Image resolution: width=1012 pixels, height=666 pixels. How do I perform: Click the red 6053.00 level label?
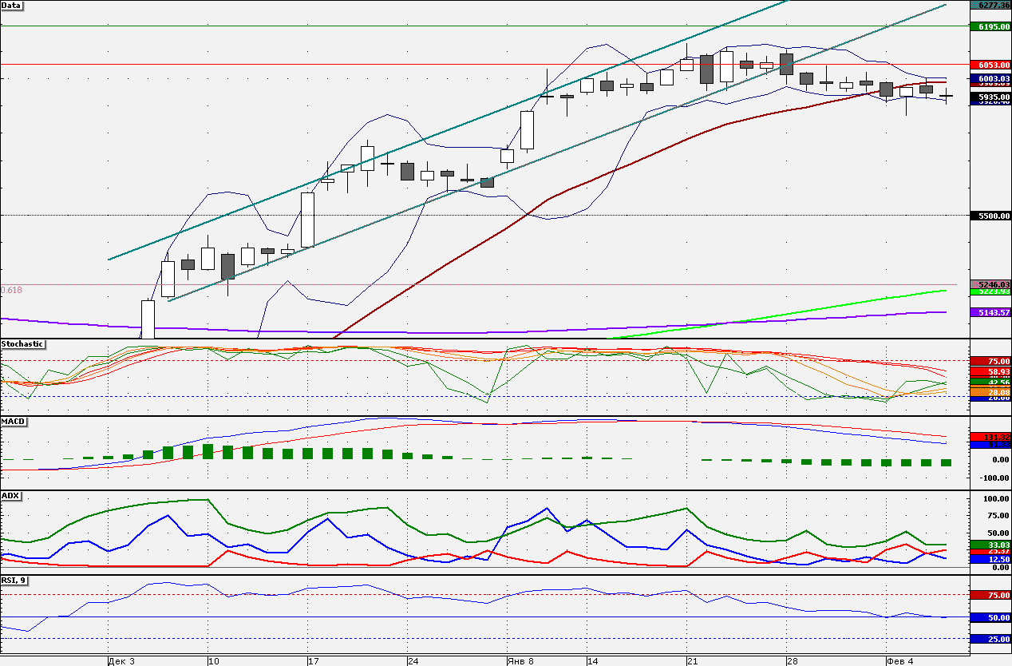click(x=990, y=65)
